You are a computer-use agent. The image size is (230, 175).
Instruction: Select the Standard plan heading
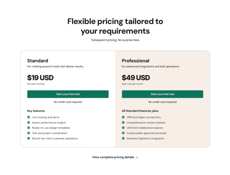click(x=37, y=61)
